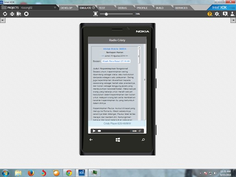Expand the left side panel arrow

pyautogui.click(x=3, y=20)
